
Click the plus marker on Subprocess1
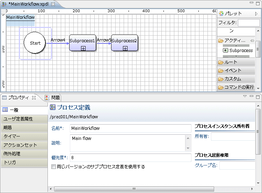click(83, 49)
